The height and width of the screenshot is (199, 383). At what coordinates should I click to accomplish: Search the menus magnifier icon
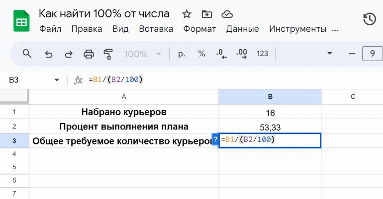click(x=27, y=54)
